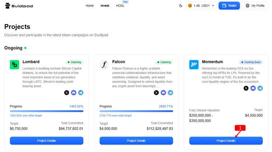Open Lombard's Telegram channel
The image size is (272, 152).
click(x=80, y=93)
